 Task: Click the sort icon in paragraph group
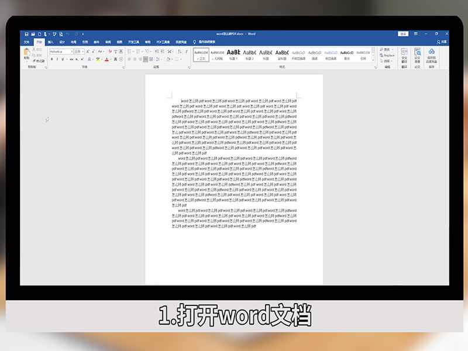click(x=179, y=51)
